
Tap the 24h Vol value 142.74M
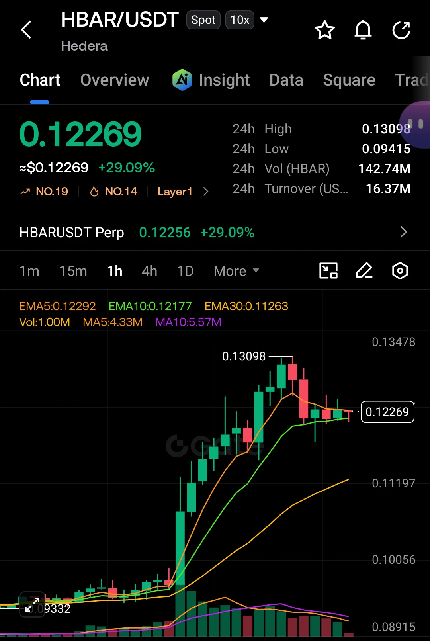point(384,168)
